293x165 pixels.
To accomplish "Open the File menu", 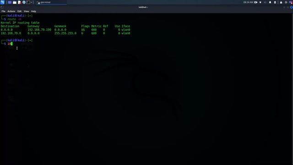I will pyautogui.click(x=3, y=11).
